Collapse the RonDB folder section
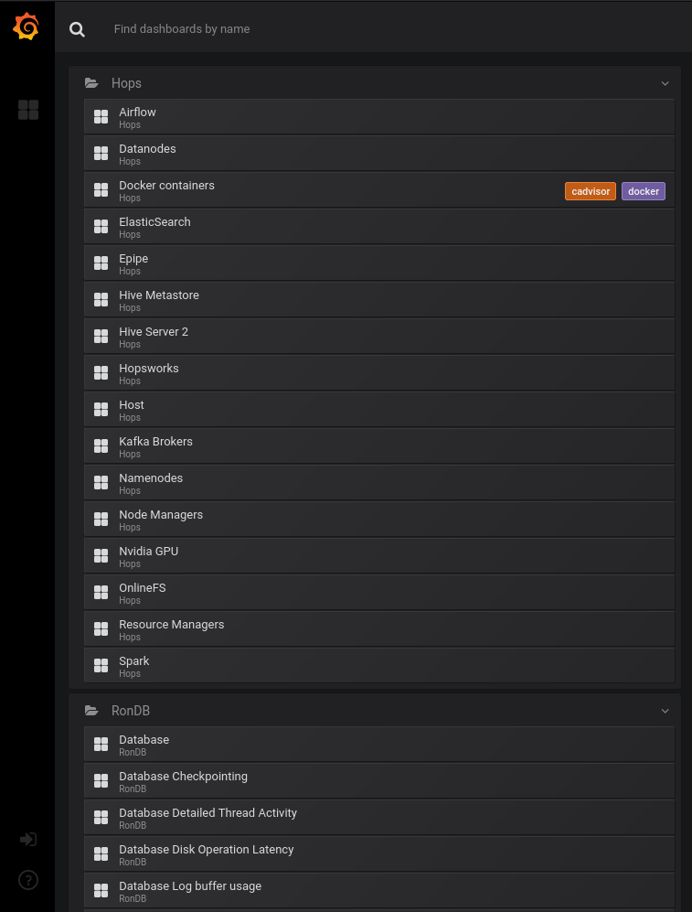Viewport: 692px width, 912px height. 665,710
